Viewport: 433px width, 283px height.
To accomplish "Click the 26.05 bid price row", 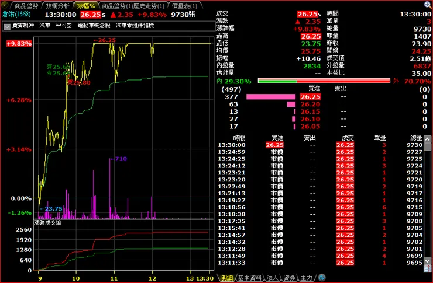I will (x=310, y=127).
